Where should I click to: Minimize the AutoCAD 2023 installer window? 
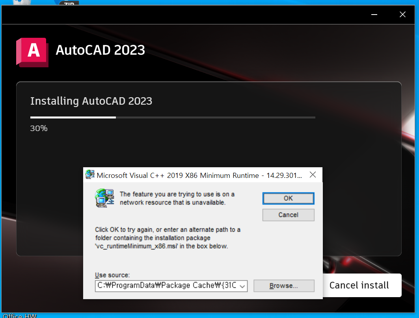(374, 15)
